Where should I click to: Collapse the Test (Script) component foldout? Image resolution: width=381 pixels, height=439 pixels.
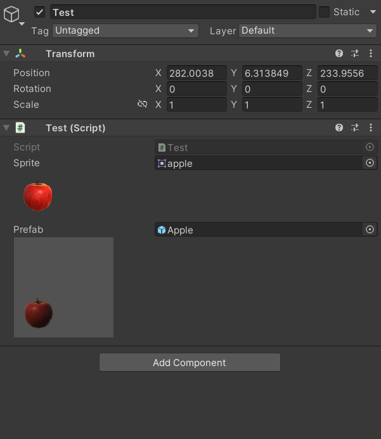click(x=6, y=128)
